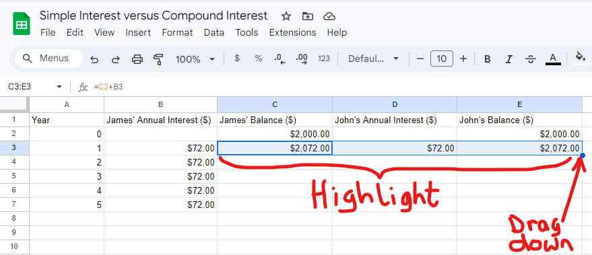
Task: Open the text color picker
Action: click(553, 59)
